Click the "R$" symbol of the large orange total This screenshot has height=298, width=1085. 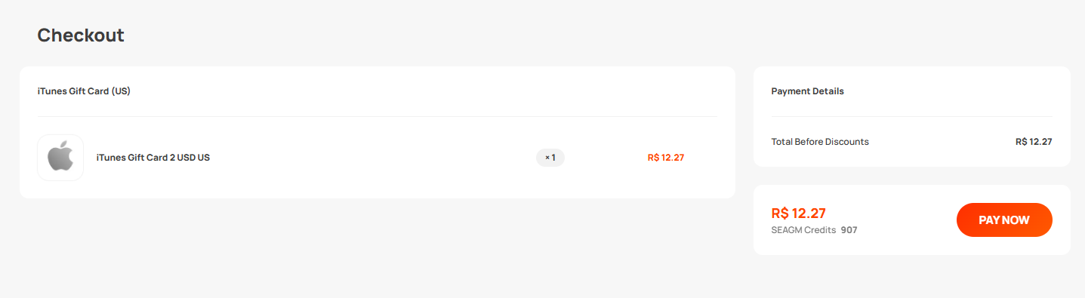click(x=780, y=213)
